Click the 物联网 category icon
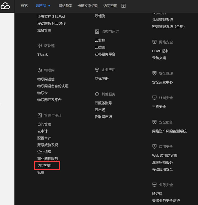198x205 pixels. coord(40,70)
